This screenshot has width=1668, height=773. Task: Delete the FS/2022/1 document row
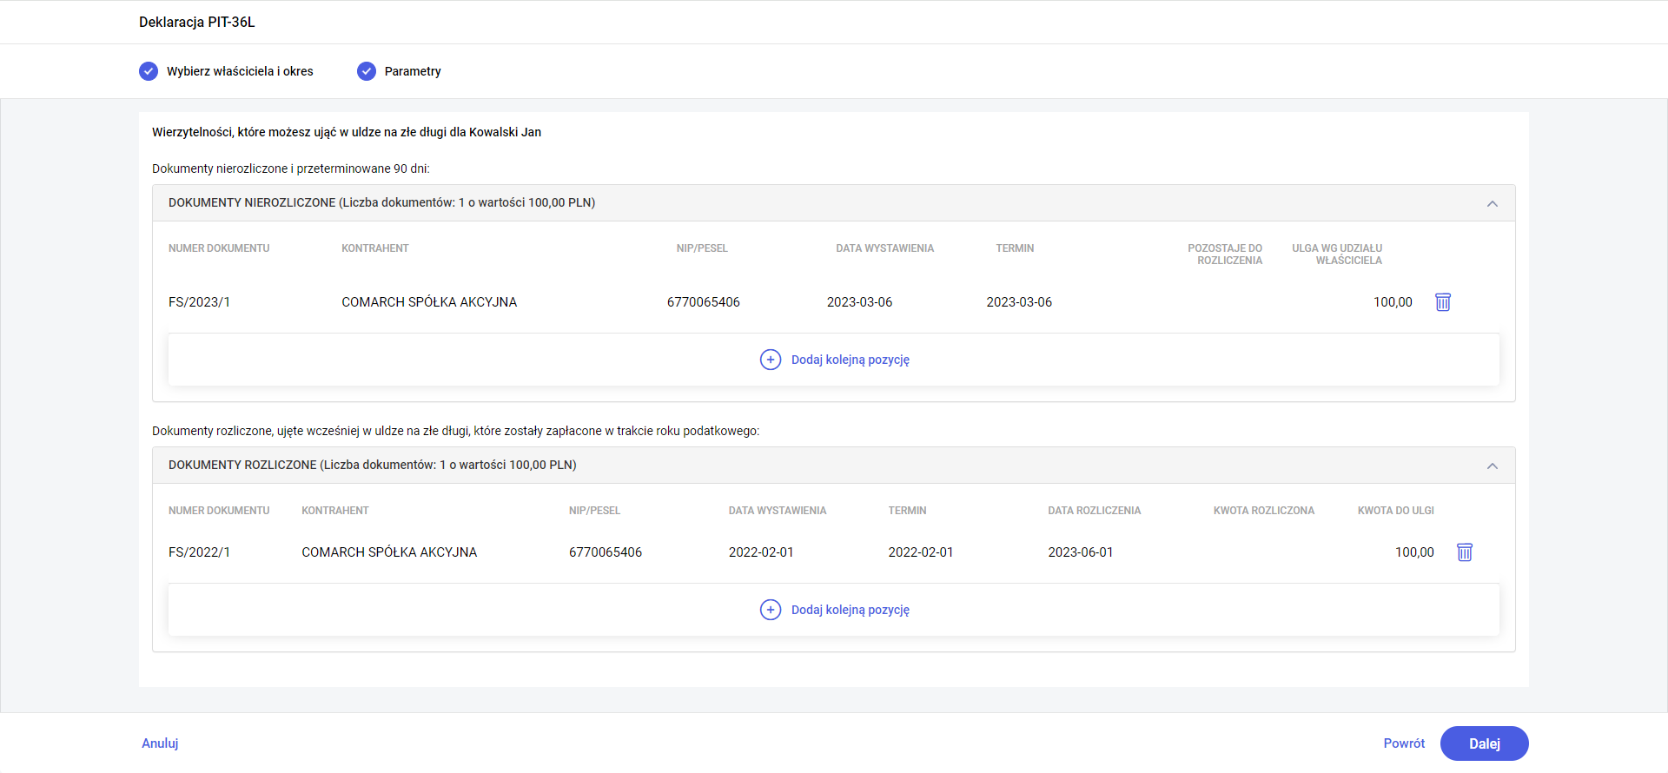[x=1464, y=552]
